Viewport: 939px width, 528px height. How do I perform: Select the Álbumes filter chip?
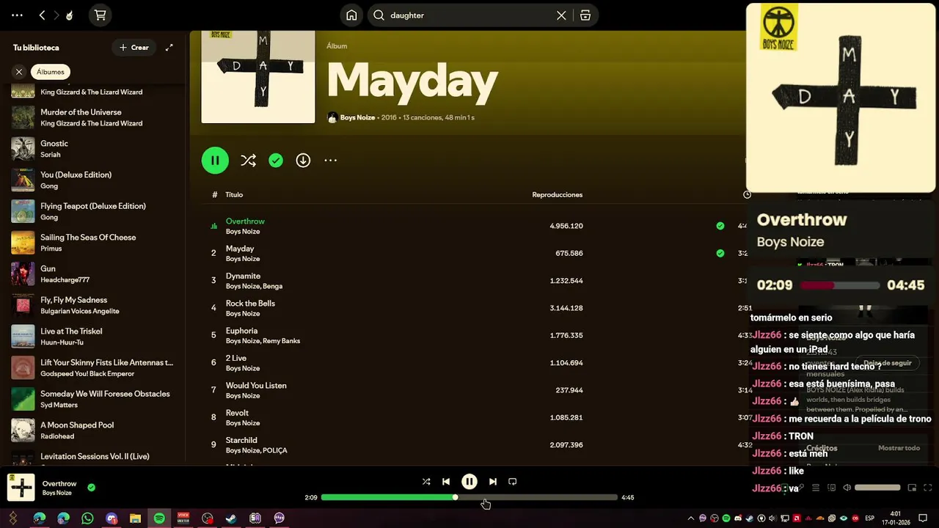pyautogui.click(x=51, y=72)
